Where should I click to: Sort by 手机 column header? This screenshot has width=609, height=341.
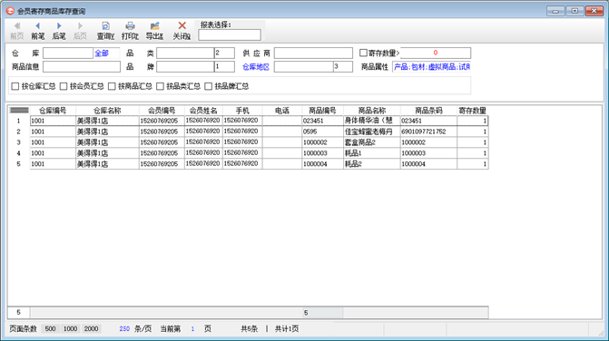(242, 111)
